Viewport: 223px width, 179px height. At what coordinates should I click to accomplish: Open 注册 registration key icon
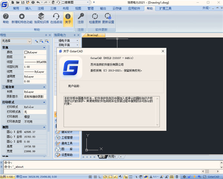(x=81, y=19)
